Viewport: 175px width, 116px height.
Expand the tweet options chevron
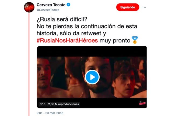point(145,8)
